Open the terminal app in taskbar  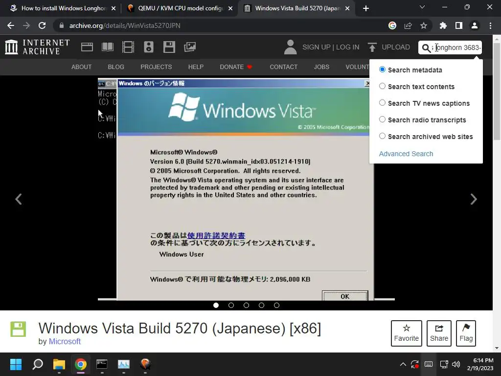tap(102, 364)
